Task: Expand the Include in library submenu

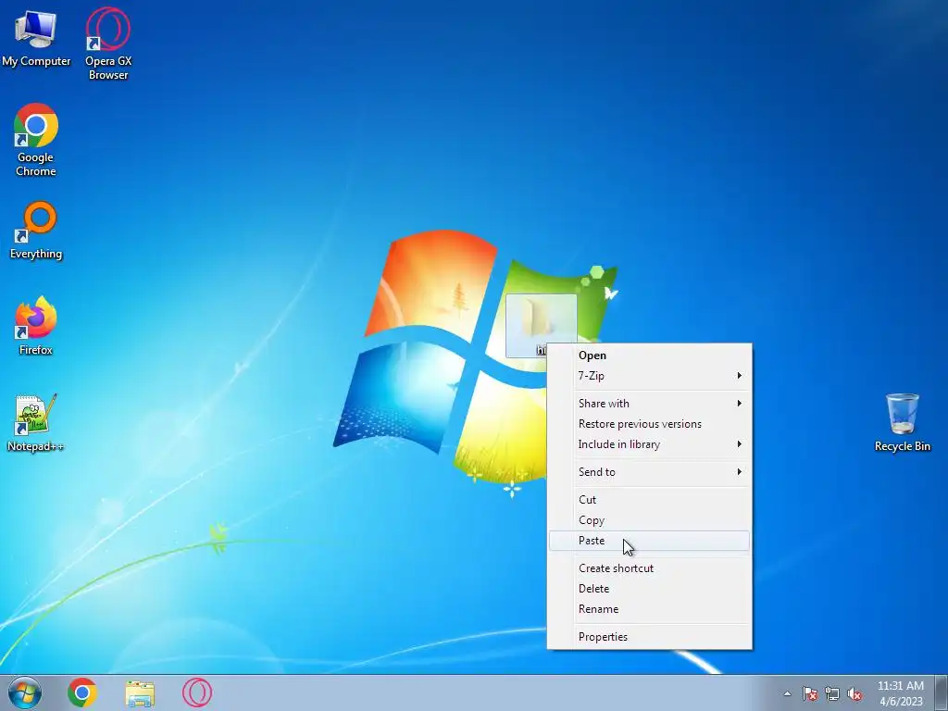Action: click(649, 444)
